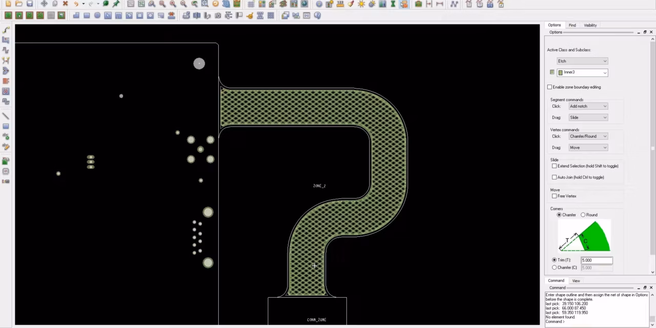Switch to the Visibility tab

coord(590,25)
